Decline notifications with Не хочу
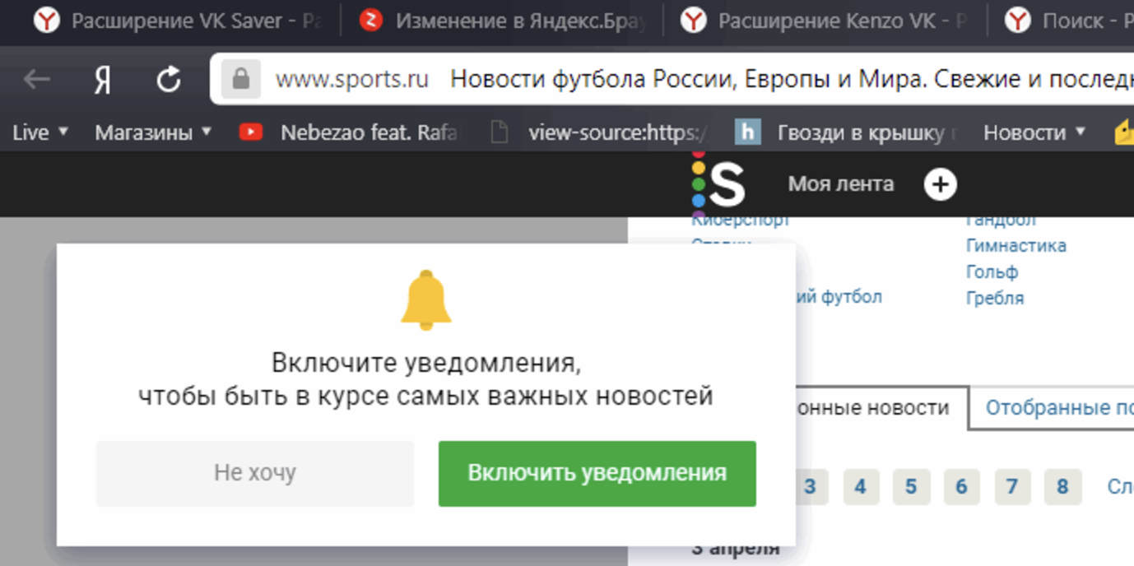 click(x=254, y=473)
